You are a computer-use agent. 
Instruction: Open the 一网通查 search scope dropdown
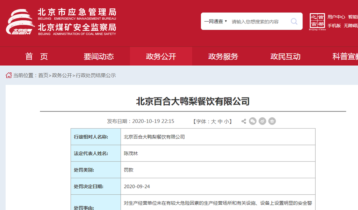tap(215, 21)
